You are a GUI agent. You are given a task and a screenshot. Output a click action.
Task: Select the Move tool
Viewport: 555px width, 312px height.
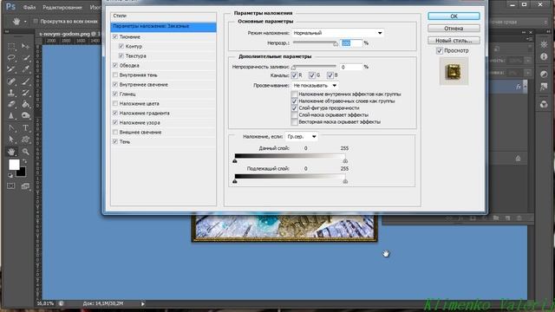25,46
